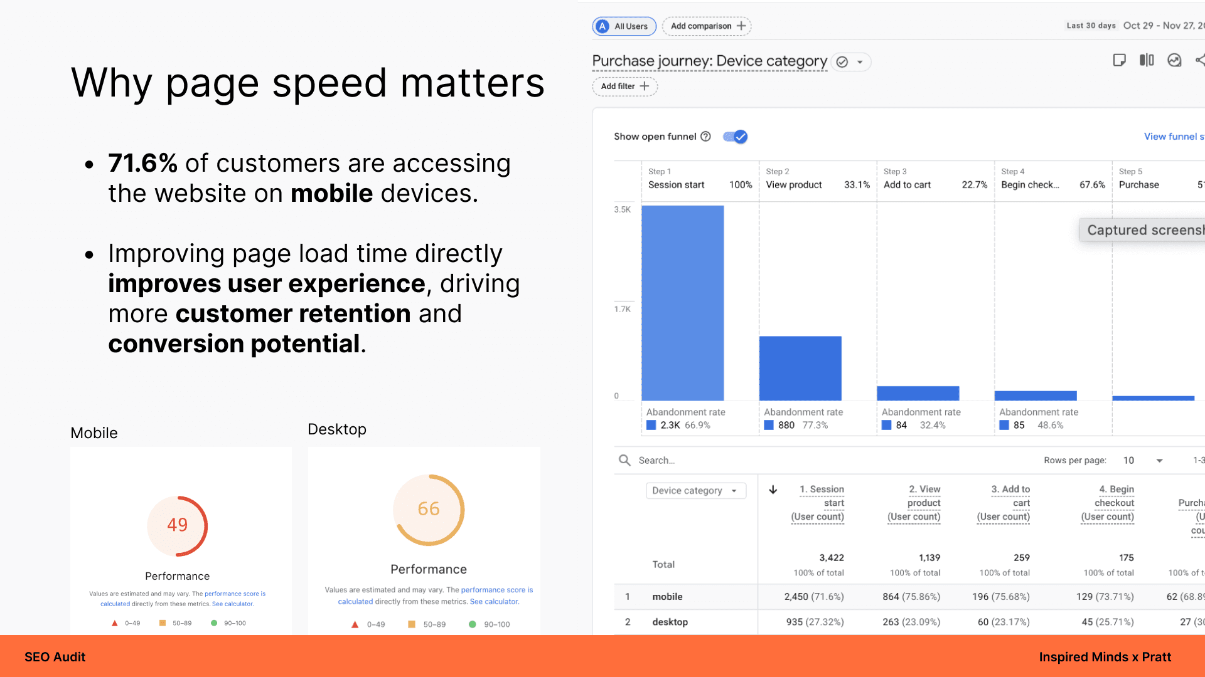Click the Show open funnel help icon
The image size is (1205, 677).
click(x=705, y=137)
